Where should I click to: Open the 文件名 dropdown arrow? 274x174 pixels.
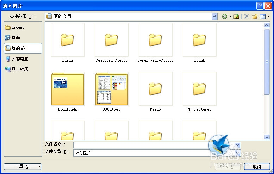click(237, 145)
